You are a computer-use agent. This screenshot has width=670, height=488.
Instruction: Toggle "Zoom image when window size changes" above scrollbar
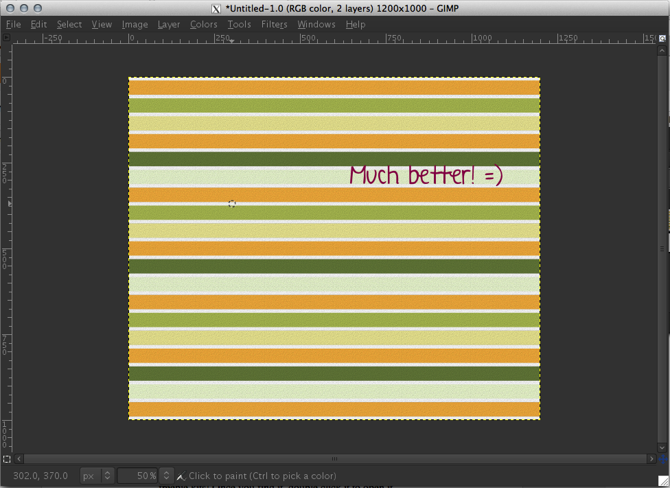pyautogui.click(x=662, y=39)
